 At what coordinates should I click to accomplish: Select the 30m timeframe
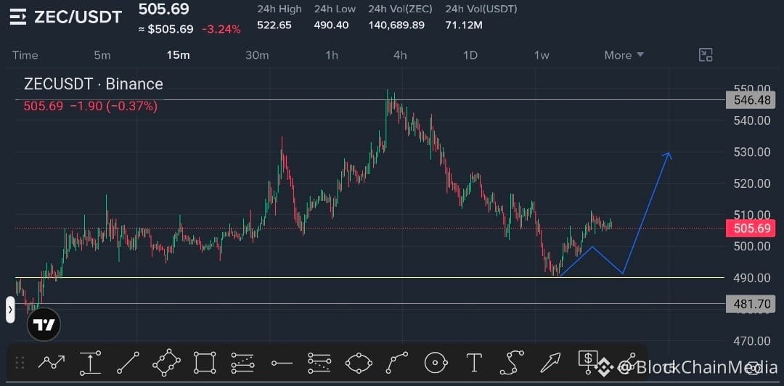coord(257,55)
